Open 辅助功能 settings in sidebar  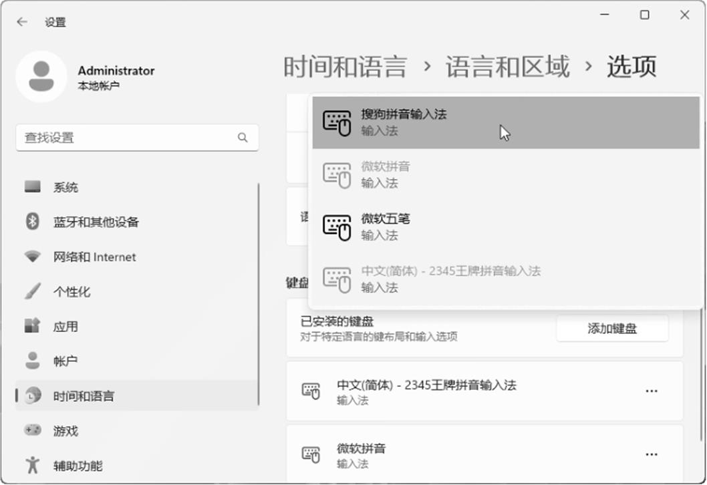tap(78, 466)
